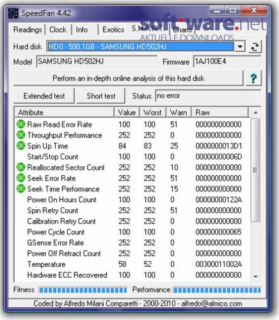Click the Performance progress bar
Image resolution: width=279 pixels, height=320 pixels.
(x=217, y=290)
